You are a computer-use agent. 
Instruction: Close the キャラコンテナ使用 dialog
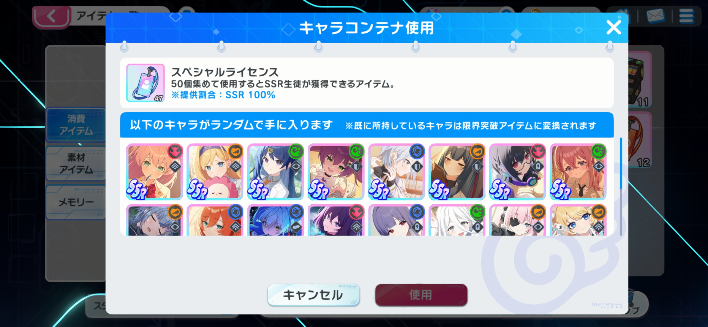pos(614,28)
